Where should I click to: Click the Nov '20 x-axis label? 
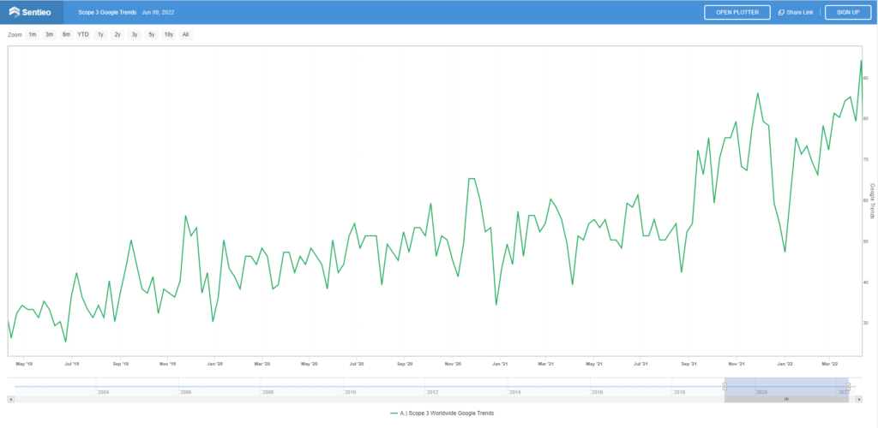(453, 364)
